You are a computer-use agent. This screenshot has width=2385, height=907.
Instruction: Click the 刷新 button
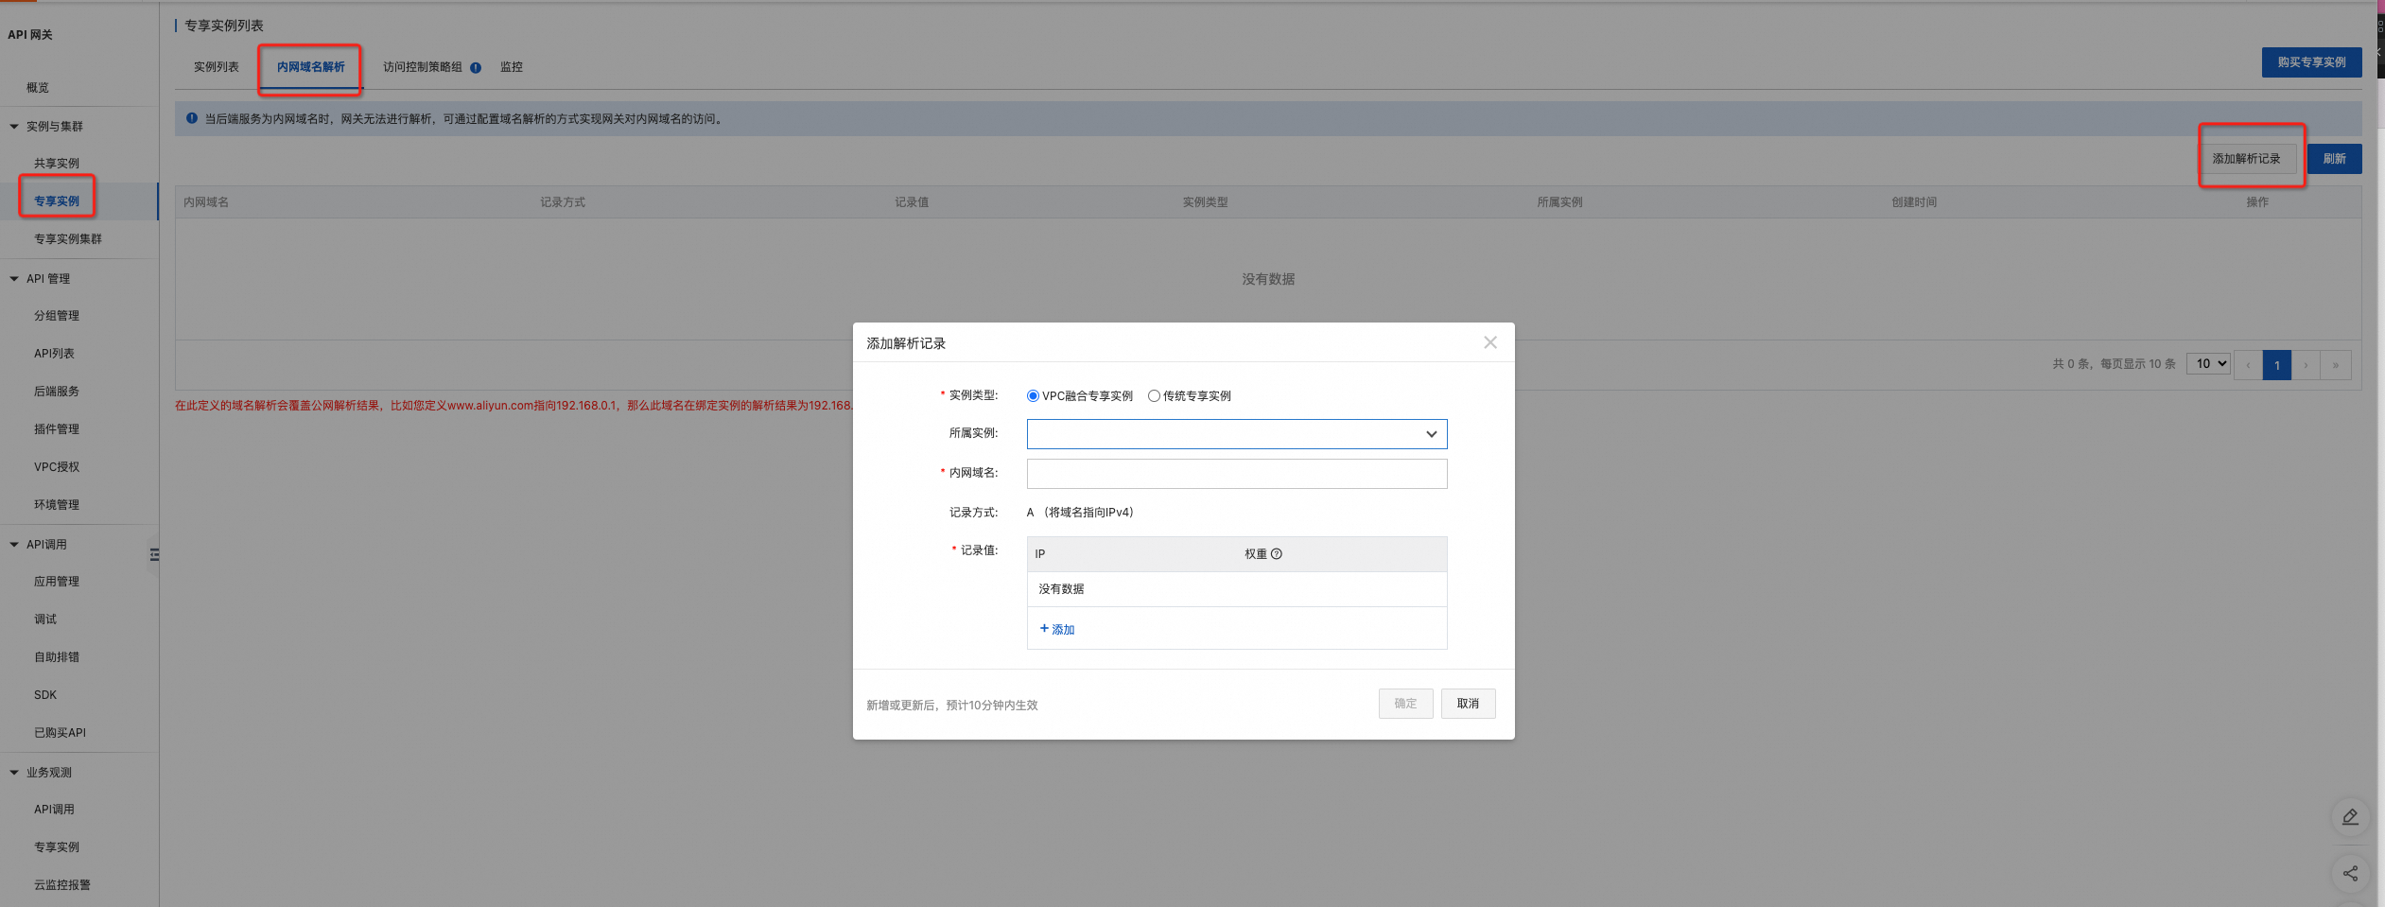point(2334,159)
